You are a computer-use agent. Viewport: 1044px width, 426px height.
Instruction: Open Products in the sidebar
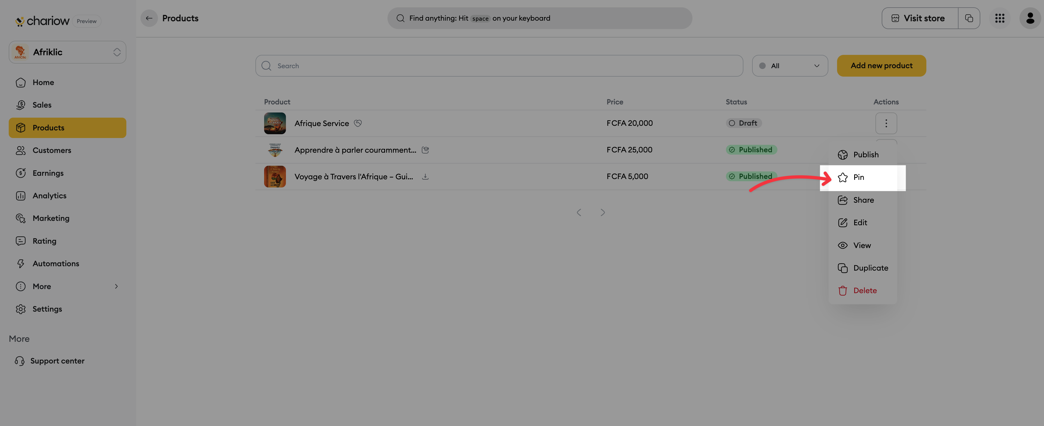[x=67, y=128]
